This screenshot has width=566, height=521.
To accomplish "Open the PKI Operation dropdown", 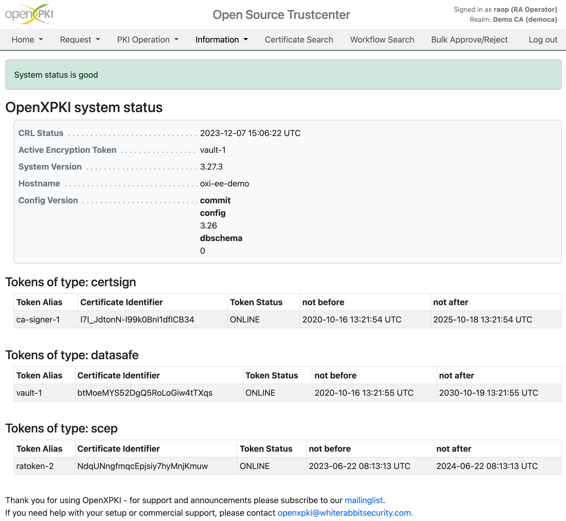I will tap(148, 40).
